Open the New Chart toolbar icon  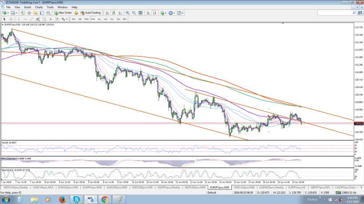click(x=4, y=13)
